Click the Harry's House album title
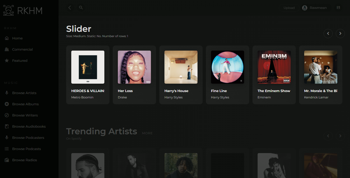Viewport: 350px width, 178px height. coord(176,91)
